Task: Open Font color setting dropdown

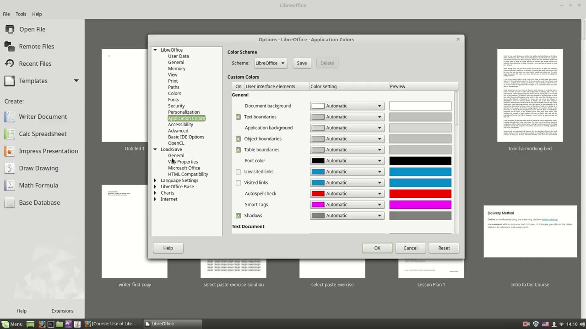Action: pos(347,161)
